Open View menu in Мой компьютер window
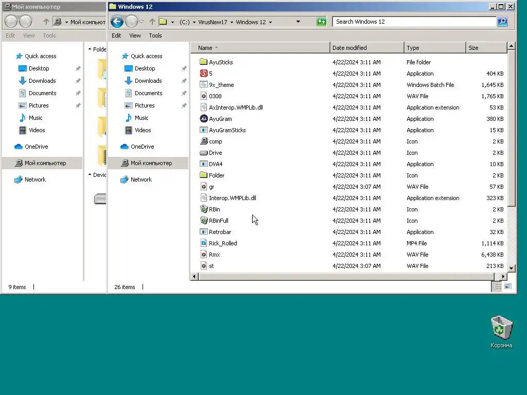 click(29, 35)
